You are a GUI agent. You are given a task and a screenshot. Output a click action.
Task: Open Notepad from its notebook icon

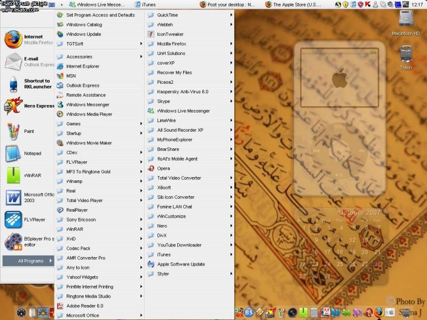[13, 154]
